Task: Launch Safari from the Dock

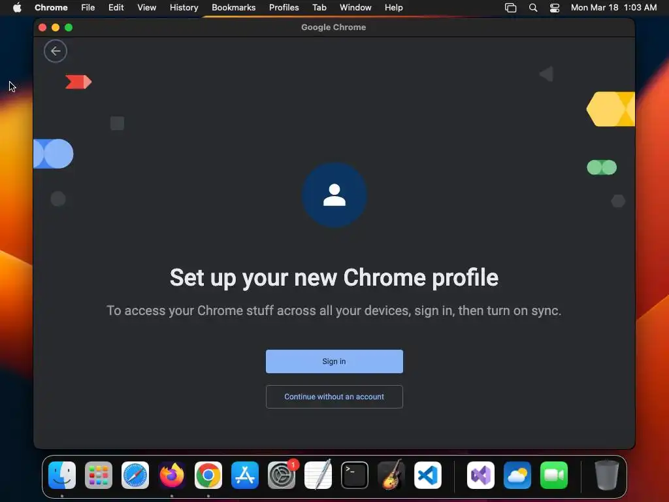Action: point(135,475)
